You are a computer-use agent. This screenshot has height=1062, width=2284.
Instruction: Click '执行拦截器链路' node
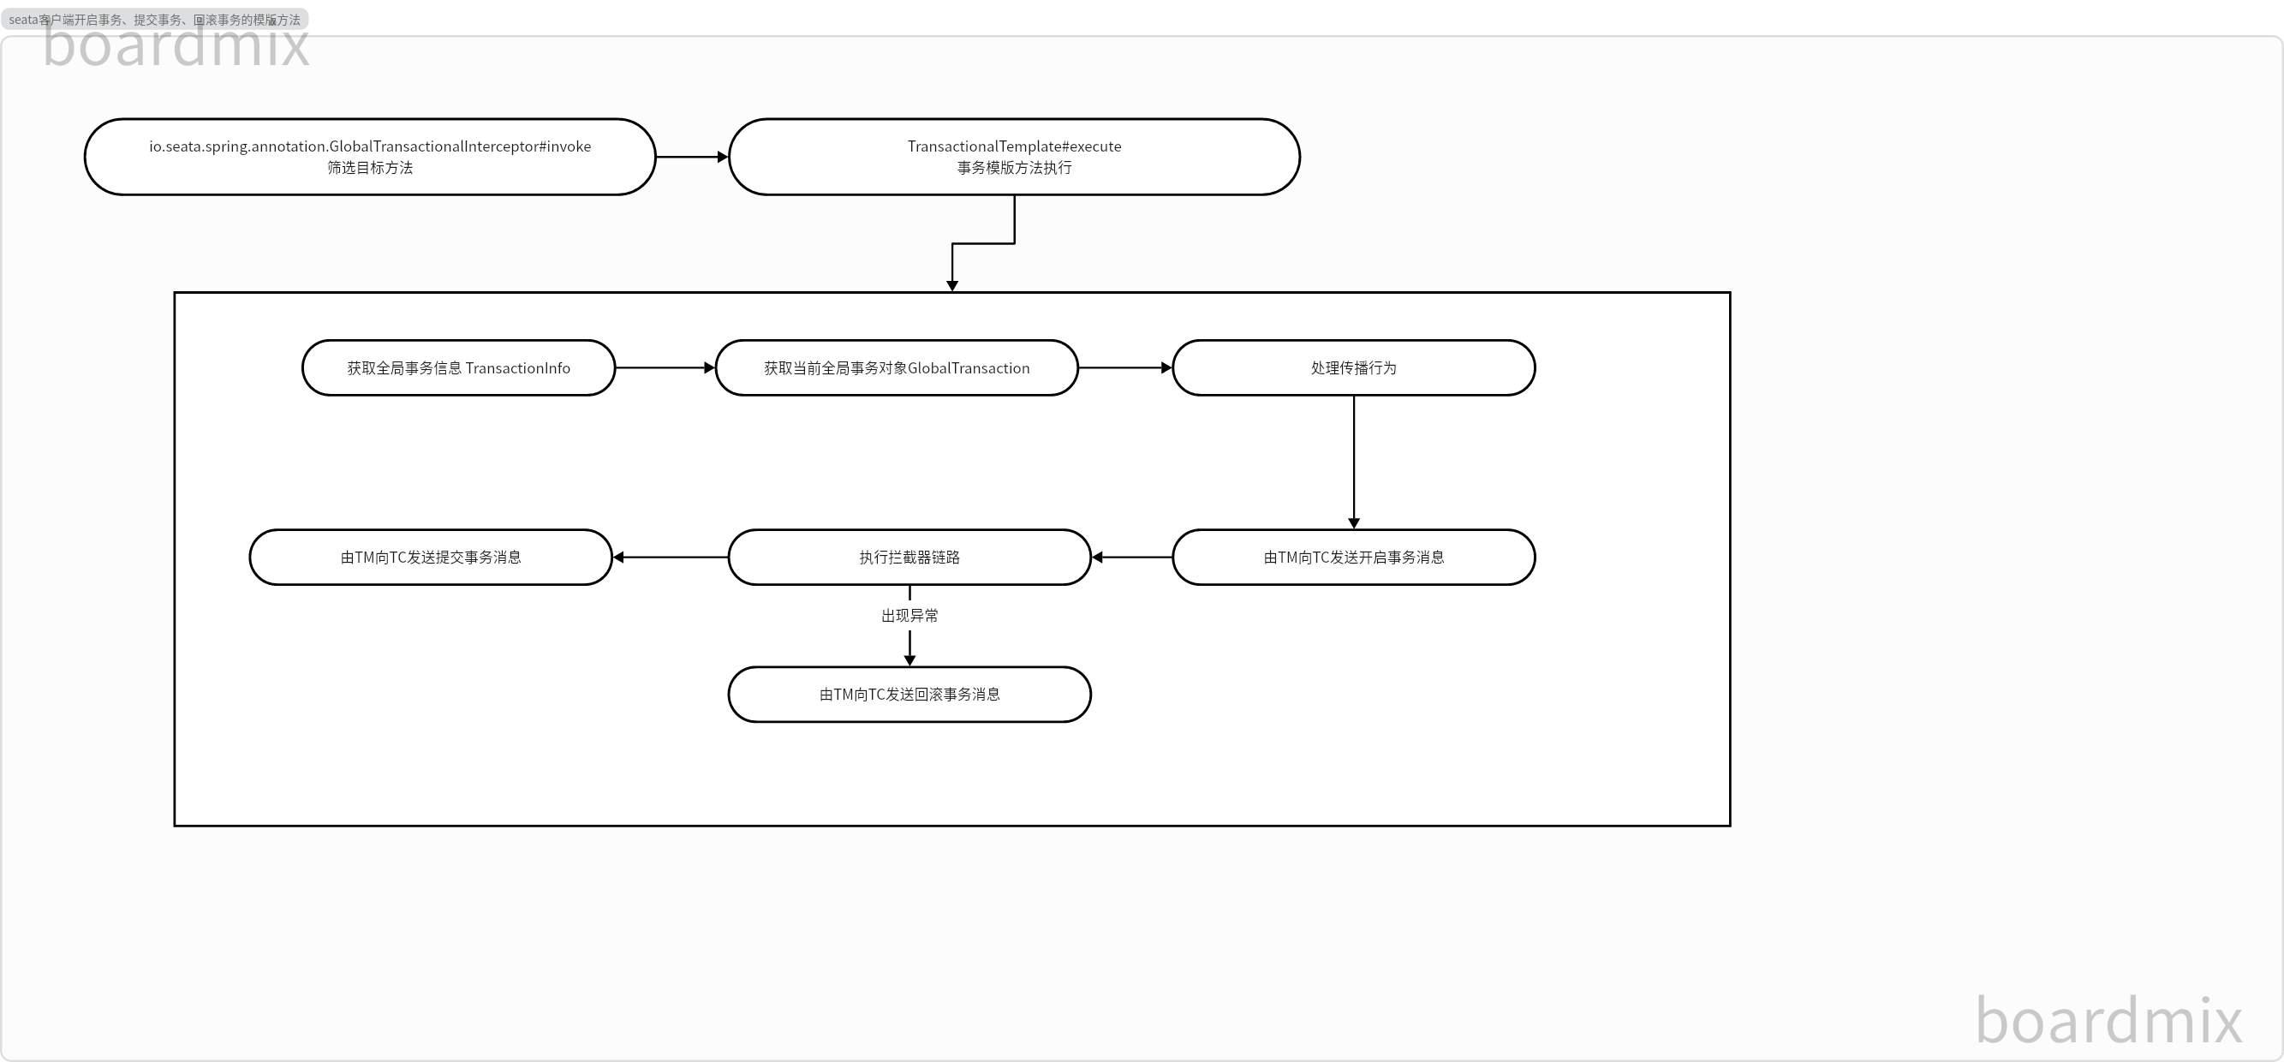pos(906,557)
